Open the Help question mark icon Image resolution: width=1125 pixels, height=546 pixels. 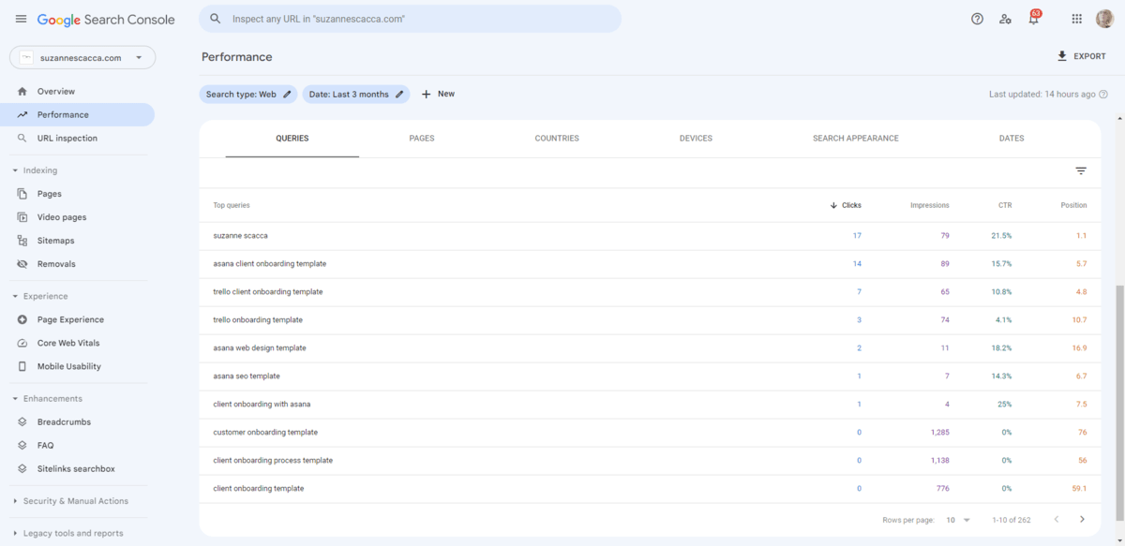(x=977, y=18)
